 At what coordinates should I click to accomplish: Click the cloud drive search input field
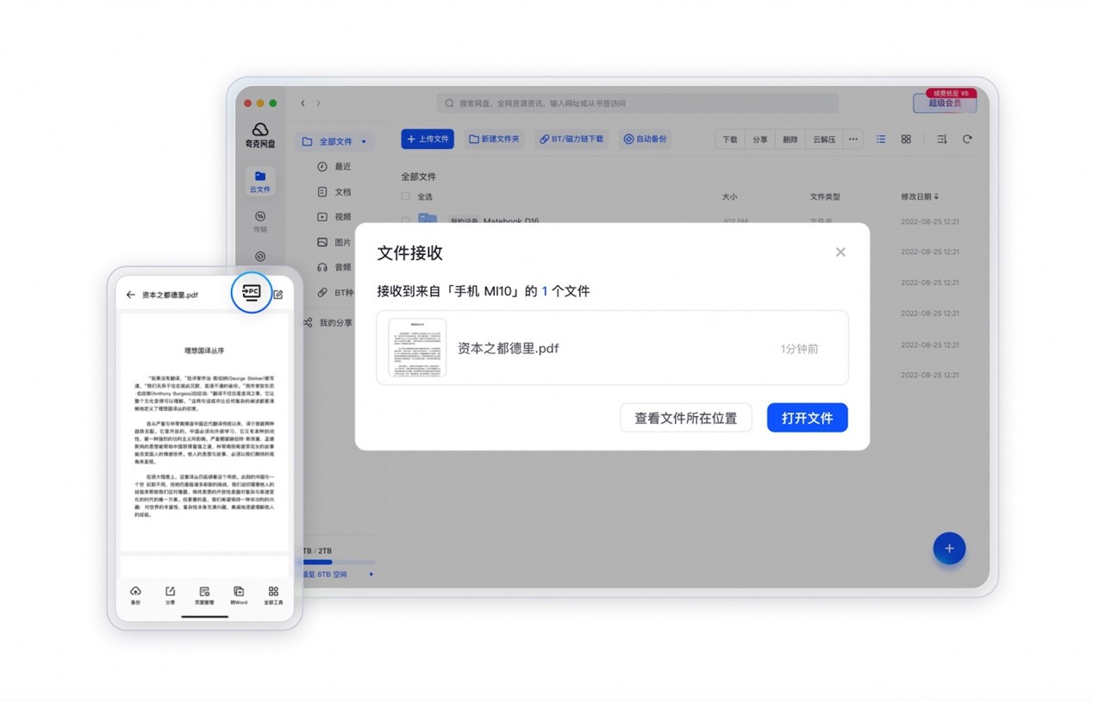click(x=638, y=103)
